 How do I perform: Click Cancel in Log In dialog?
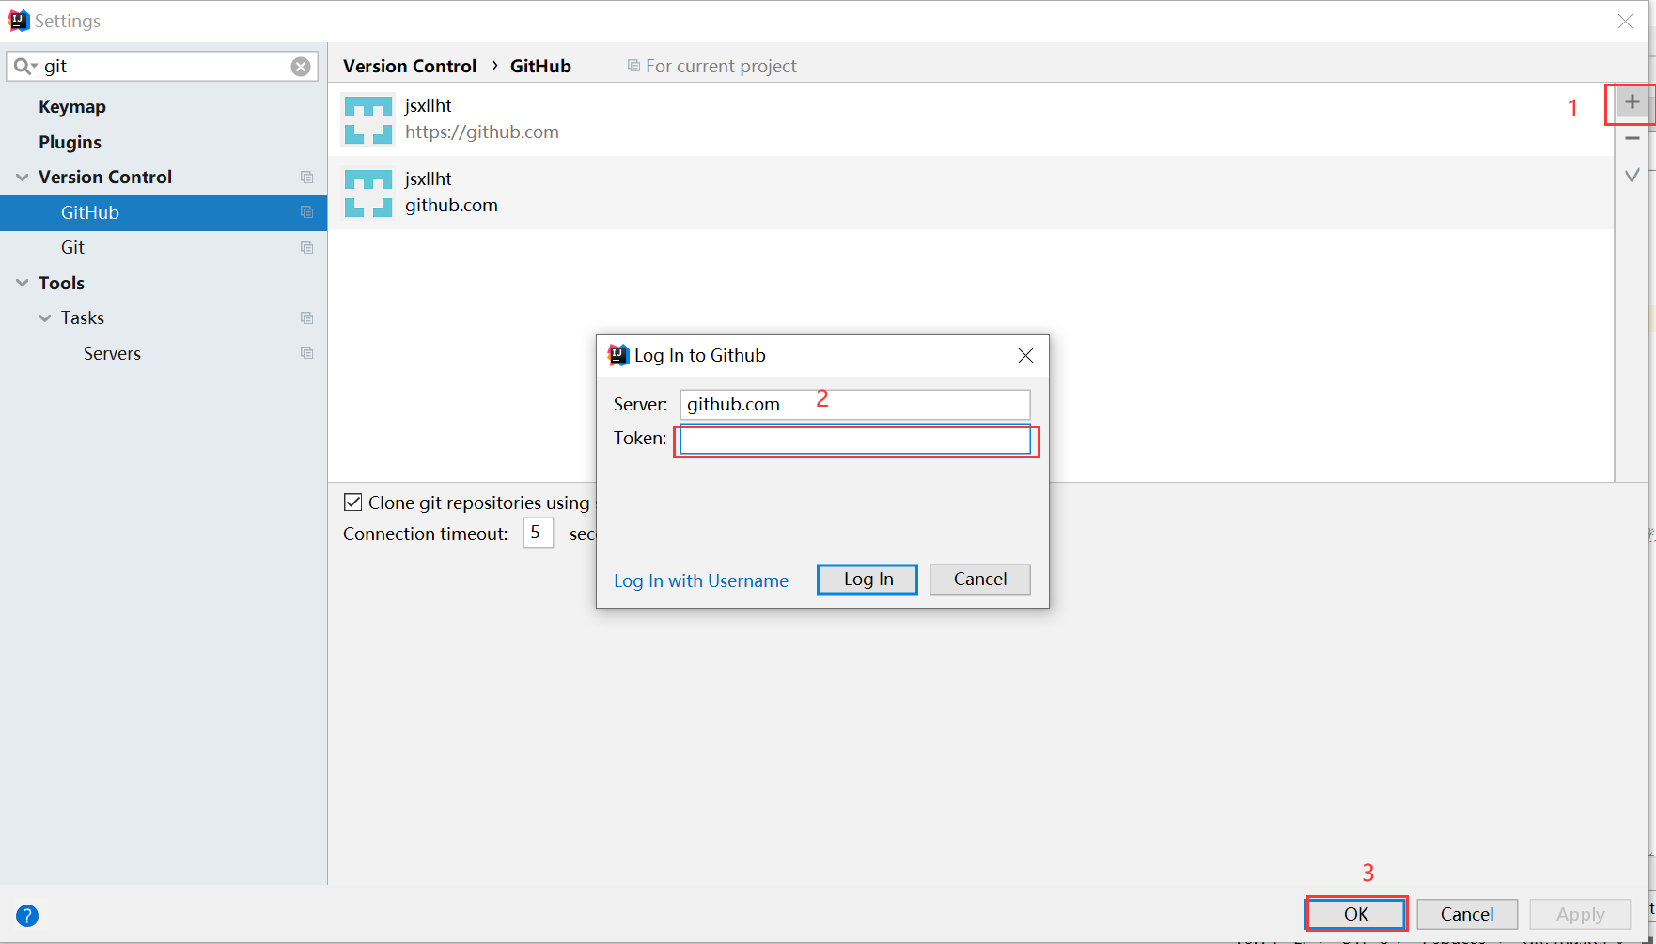(980, 580)
